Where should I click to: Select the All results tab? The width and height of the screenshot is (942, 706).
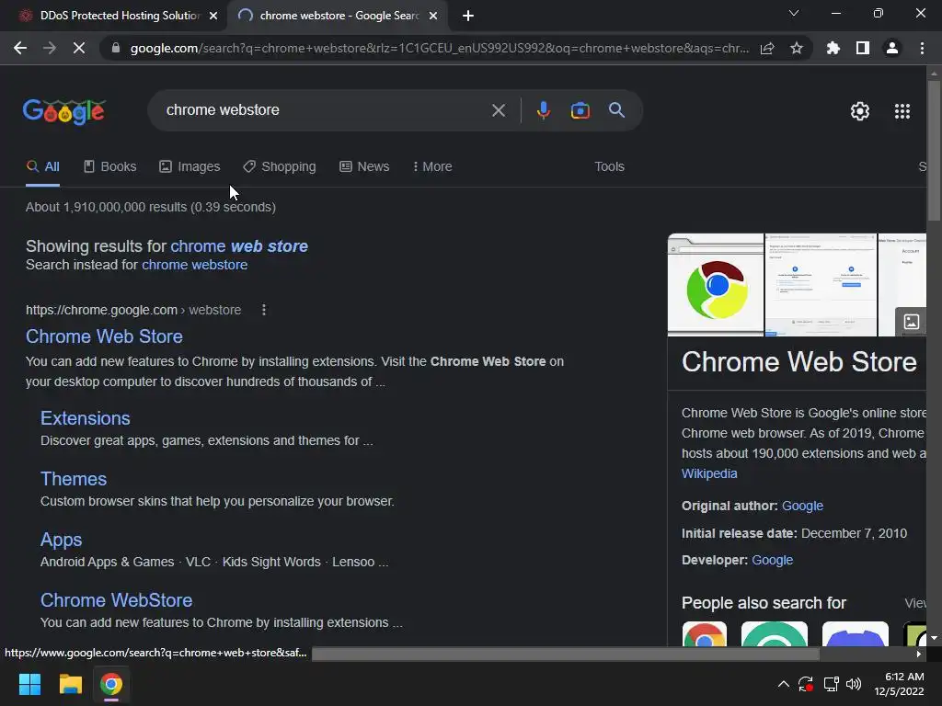tap(42, 167)
